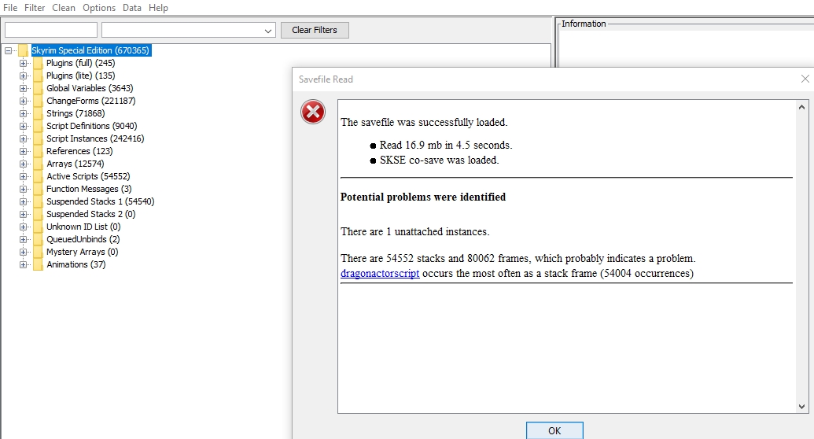The width and height of the screenshot is (814, 439).
Task: Expand the Mystery Arrays node
Action: pos(23,252)
